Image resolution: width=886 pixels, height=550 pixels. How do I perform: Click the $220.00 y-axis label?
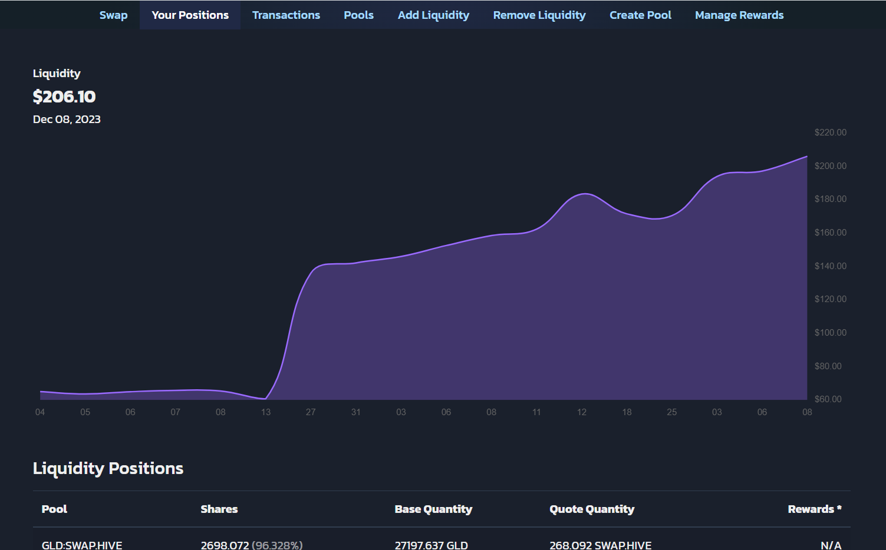pos(830,132)
